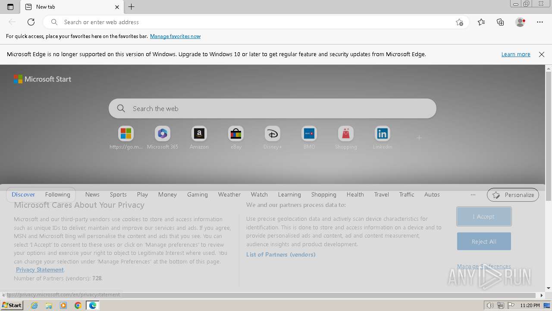Open the Sports category
Viewport: 552px width, 311px height.
[118, 194]
